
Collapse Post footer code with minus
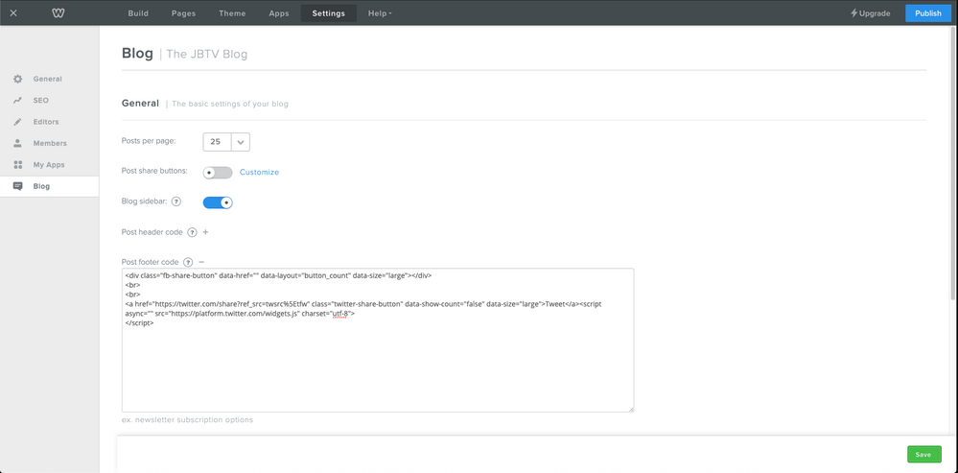click(201, 262)
